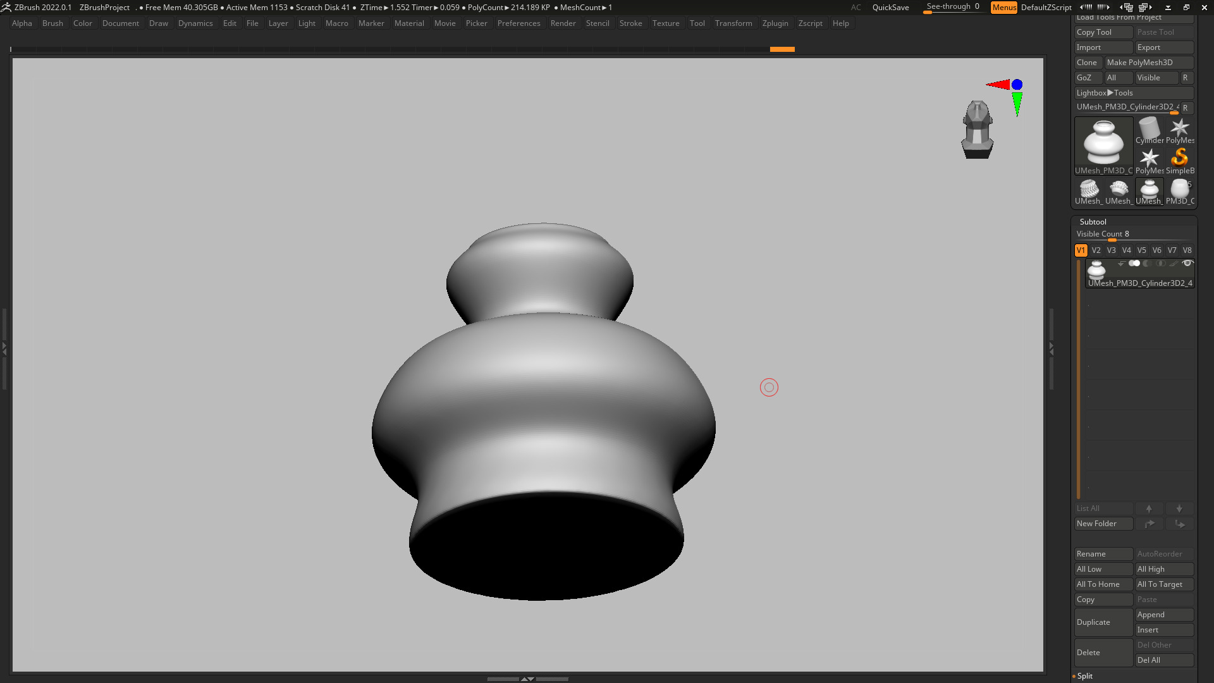This screenshot has width=1214, height=683.
Task: Open the Tool menu
Action: pos(697,23)
